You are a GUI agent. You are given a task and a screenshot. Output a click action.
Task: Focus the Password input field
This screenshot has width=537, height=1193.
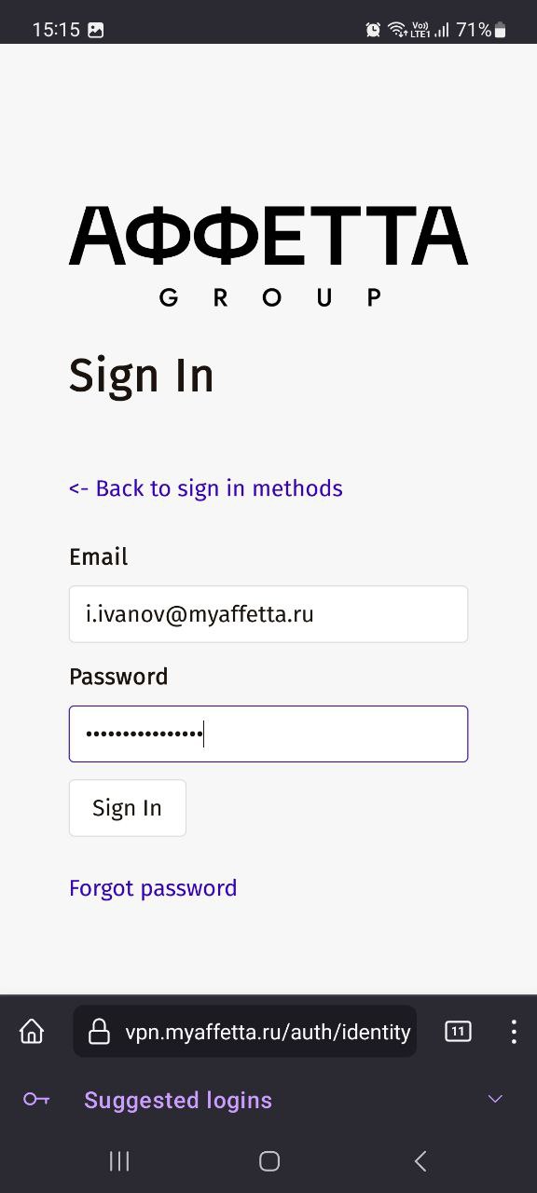point(268,734)
